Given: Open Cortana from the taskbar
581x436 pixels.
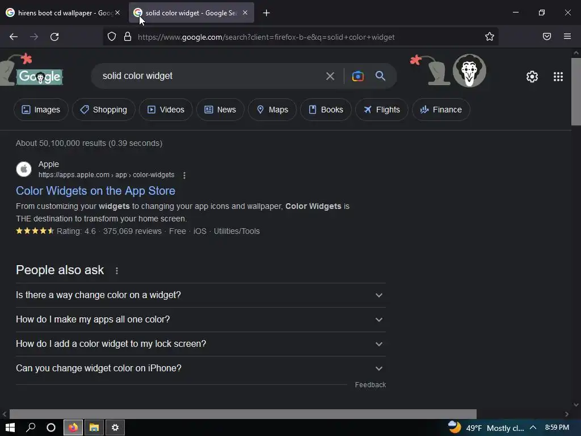Looking at the screenshot, I should [x=51, y=427].
